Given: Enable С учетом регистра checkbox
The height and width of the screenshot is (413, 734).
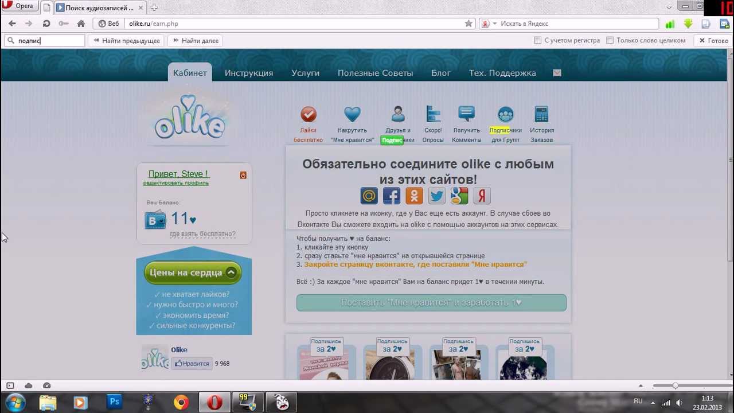Looking at the screenshot, I should tap(538, 40).
